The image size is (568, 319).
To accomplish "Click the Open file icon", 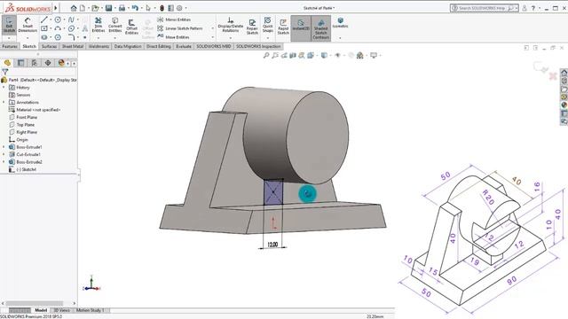I will (x=95, y=8).
